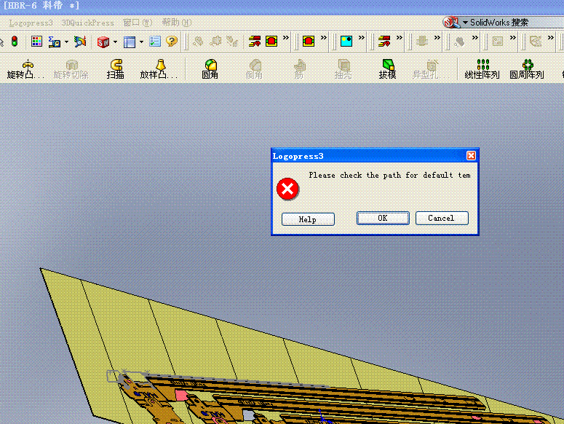
Task: Click the 'Please check the path' message text
Action: (389, 176)
